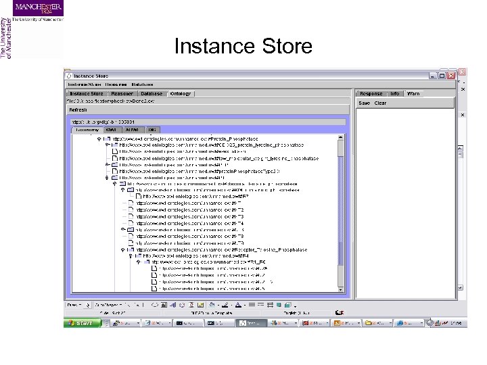Switch to the Instance Store tab
This screenshot has height=365, width=487.
pos(87,94)
